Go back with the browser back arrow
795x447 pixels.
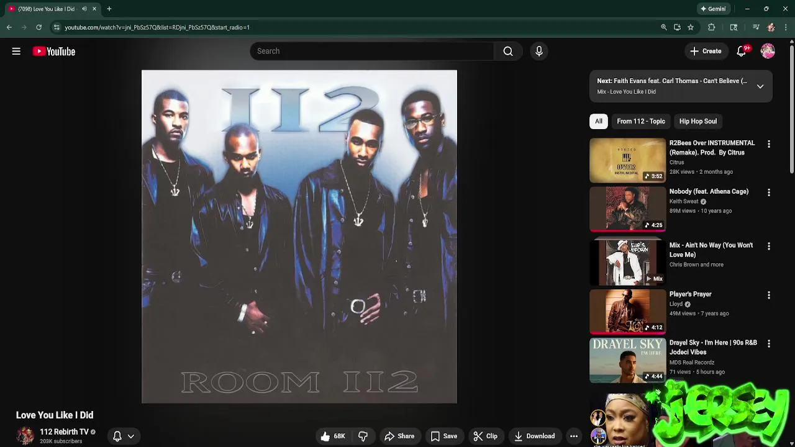tap(9, 27)
